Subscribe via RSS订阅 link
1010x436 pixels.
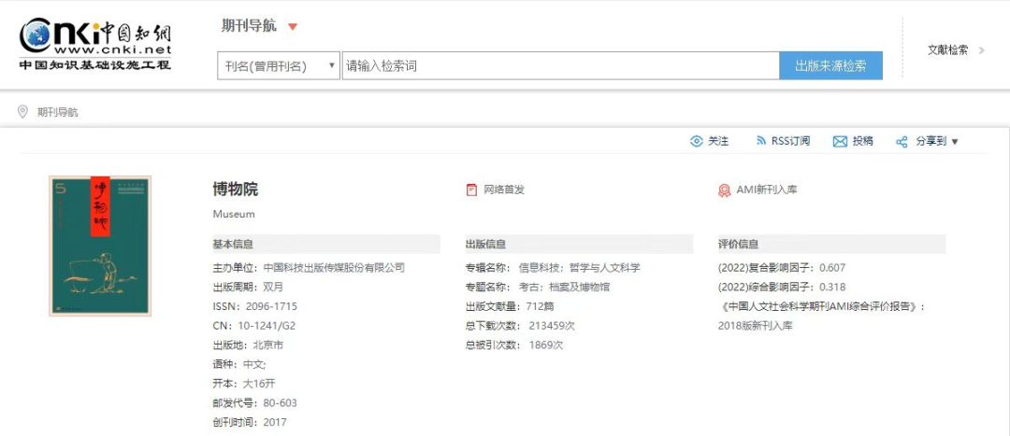tap(790, 142)
